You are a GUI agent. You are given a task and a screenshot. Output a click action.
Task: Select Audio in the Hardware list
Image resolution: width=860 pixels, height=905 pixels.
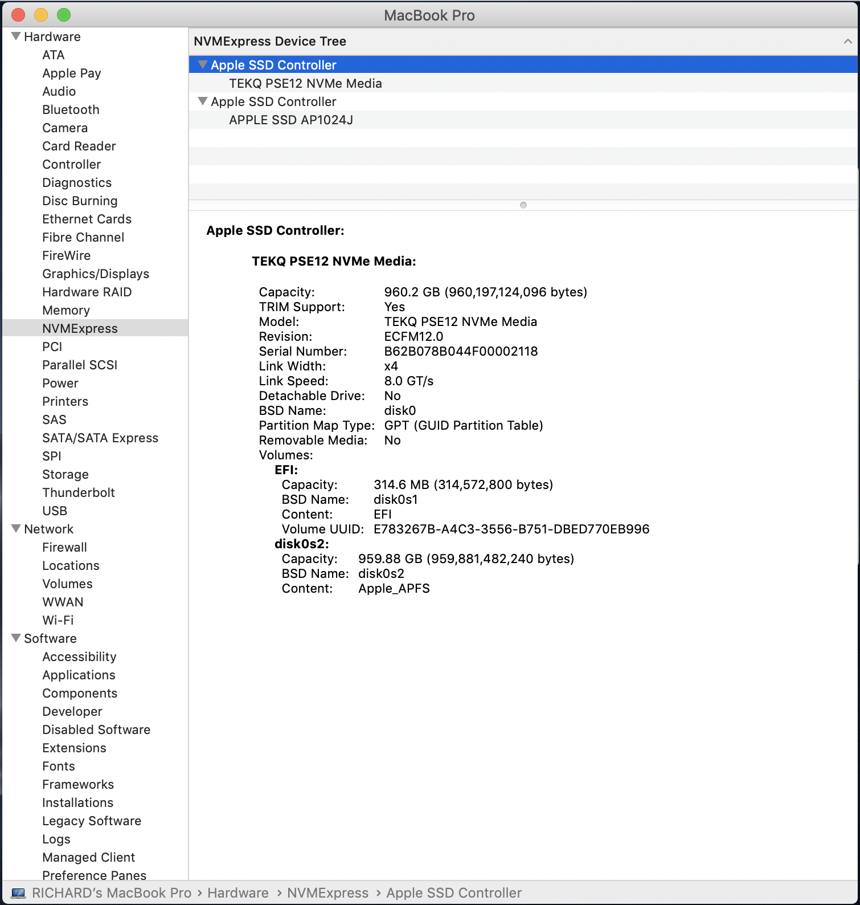(59, 91)
